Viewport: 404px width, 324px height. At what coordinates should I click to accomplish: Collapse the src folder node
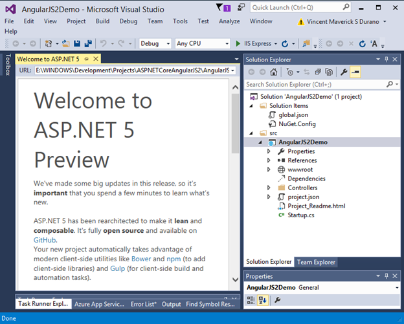(x=251, y=133)
